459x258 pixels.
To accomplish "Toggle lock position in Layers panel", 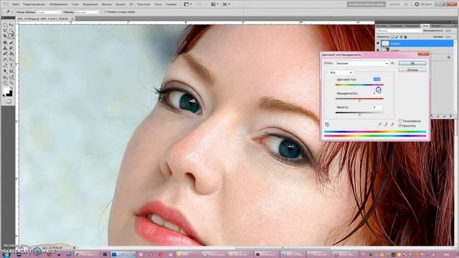I will [402, 37].
